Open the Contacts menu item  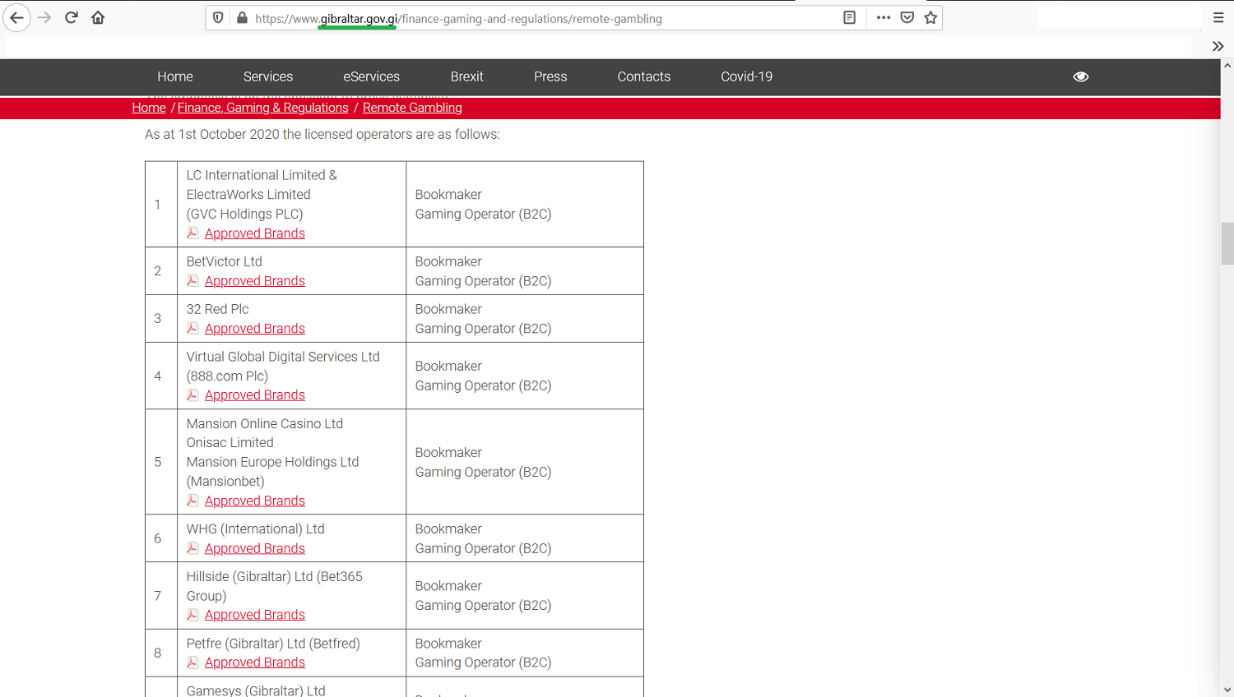tap(644, 76)
